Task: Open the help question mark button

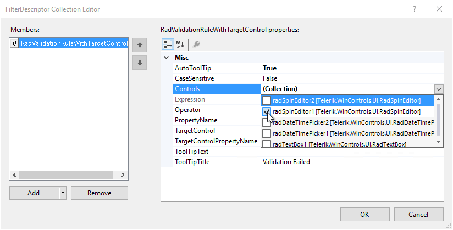Action: pyautogui.click(x=415, y=9)
